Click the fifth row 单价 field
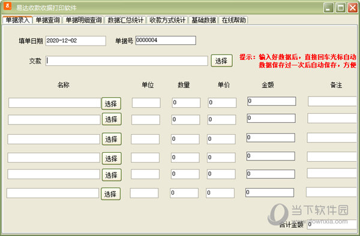Image resolution: width=360 pixels, height=236 pixels. 221,174
